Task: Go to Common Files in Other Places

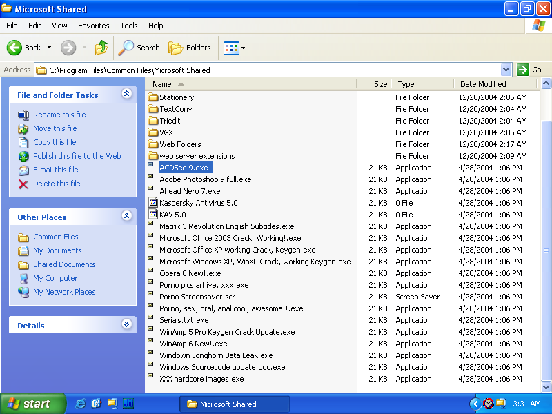Action: [56, 237]
